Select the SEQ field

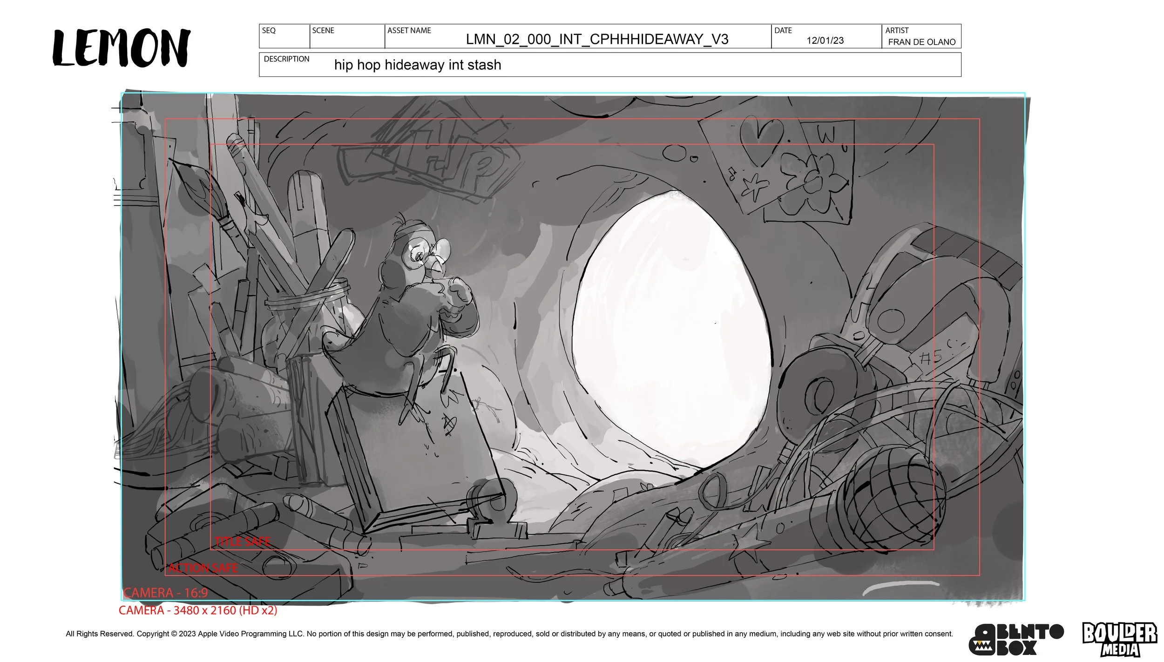pyautogui.click(x=284, y=36)
